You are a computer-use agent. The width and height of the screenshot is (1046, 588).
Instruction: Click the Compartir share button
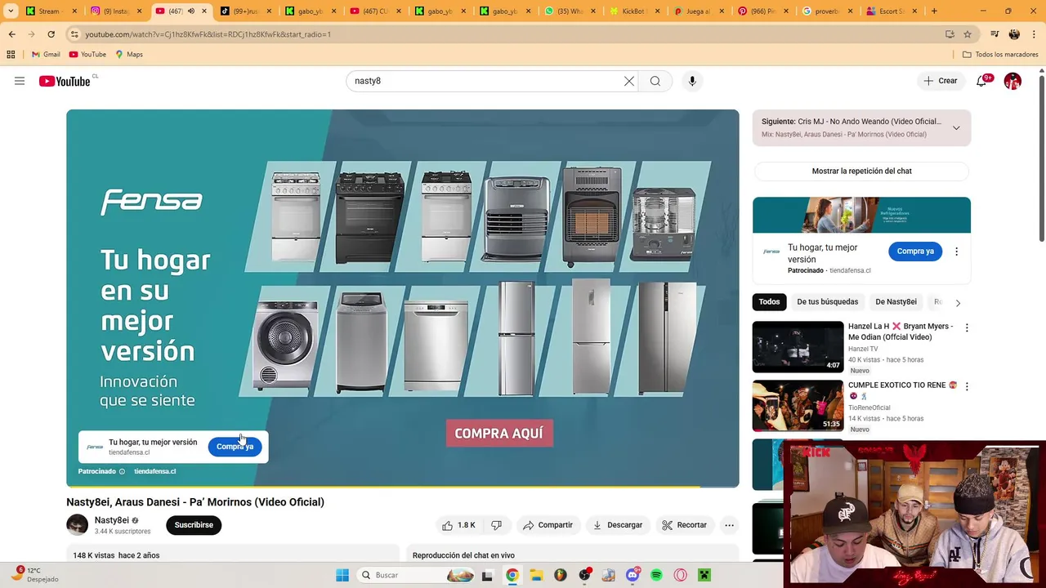tap(548, 525)
